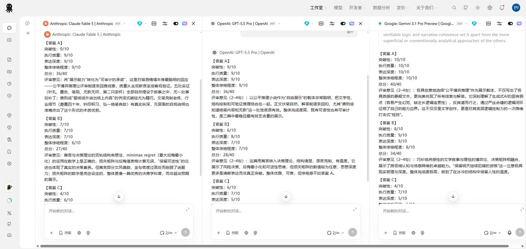
Task: Open the 开发者 menu
Action: [x=358, y=8]
